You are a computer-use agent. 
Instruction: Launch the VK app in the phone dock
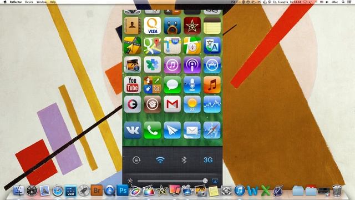click(x=133, y=130)
